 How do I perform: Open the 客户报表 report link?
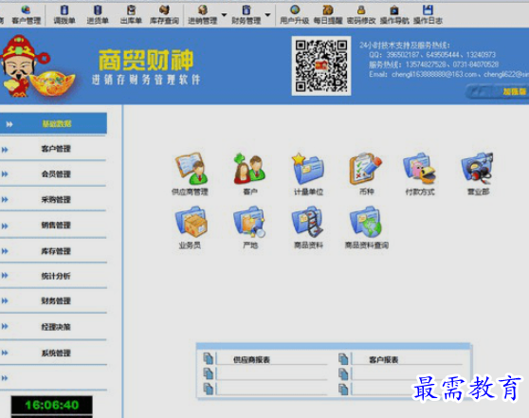[x=384, y=359]
